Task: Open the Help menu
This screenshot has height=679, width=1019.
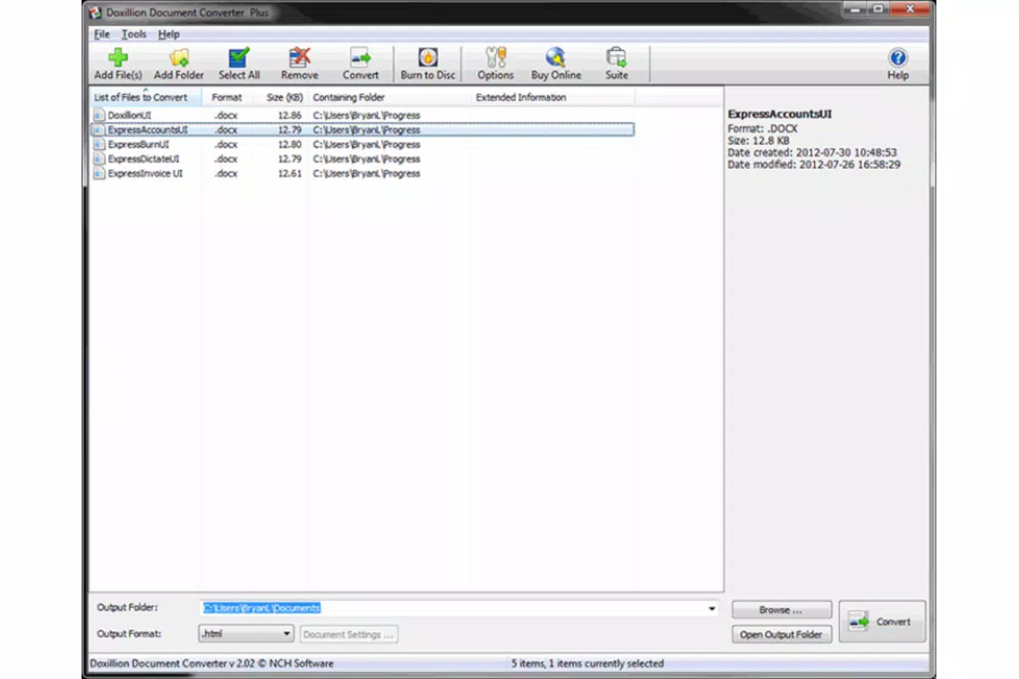Action: [168, 34]
